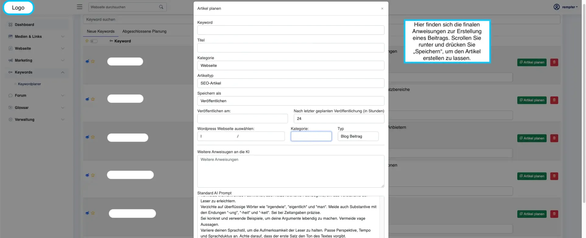586x238 pixels.
Task: Expand the Forum sidebar section chevron
Action: pyautogui.click(x=63, y=96)
